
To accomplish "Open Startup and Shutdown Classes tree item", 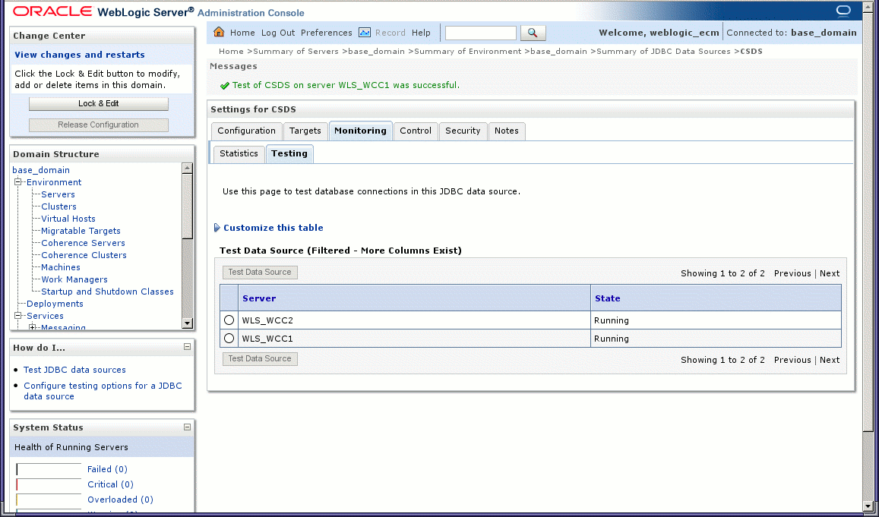I will (107, 292).
